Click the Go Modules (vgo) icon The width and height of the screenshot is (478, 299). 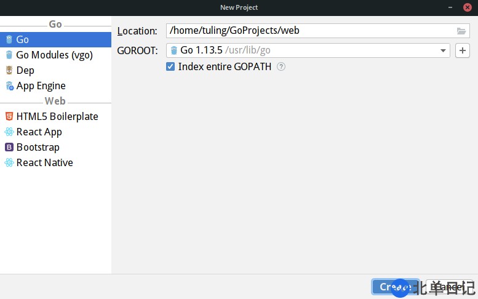click(9, 55)
